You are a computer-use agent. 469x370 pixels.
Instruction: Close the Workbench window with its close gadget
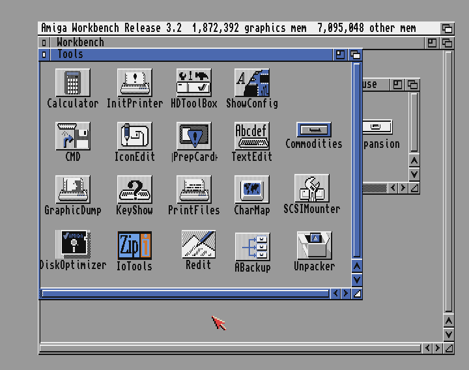pyautogui.click(x=44, y=43)
